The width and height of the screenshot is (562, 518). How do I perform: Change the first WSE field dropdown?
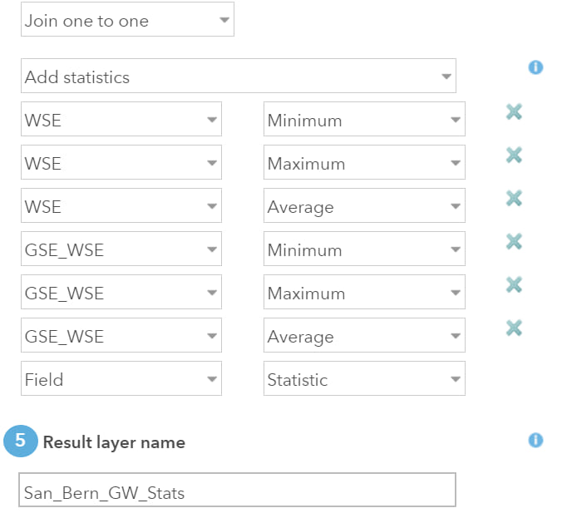pyautogui.click(x=121, y=120)
